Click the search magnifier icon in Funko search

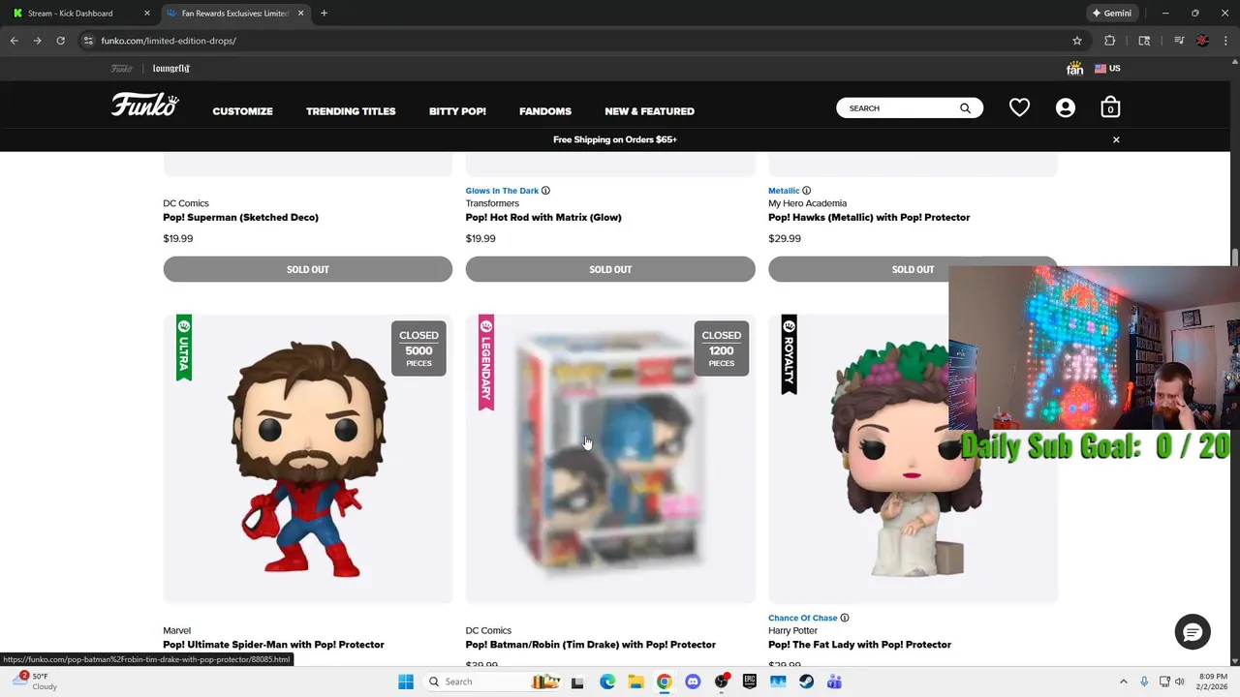965,108
